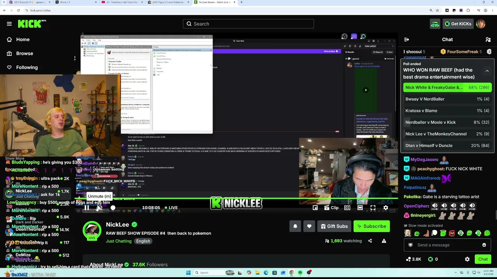Unmute the stream audio
The image size is (497, 279).
coord(99,208)
